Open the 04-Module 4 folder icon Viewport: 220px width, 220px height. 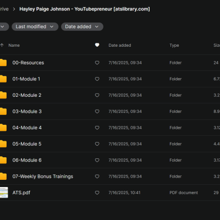click(x=3, y=128)
